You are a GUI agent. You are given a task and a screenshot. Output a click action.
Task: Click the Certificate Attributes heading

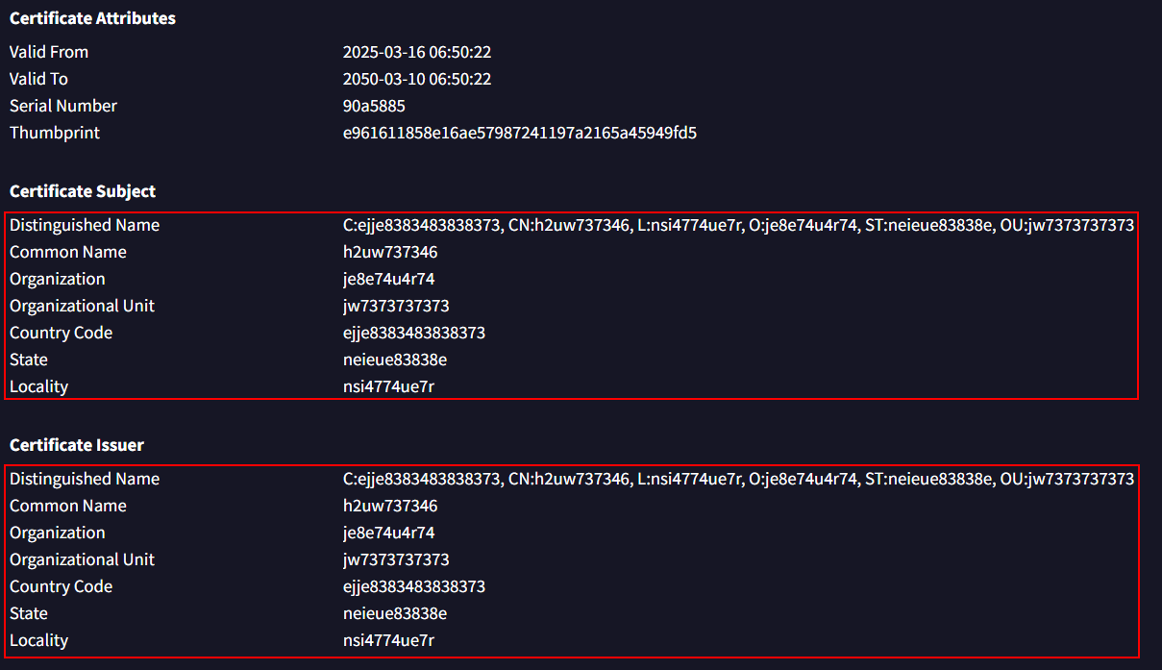click(x=92, y=18)
